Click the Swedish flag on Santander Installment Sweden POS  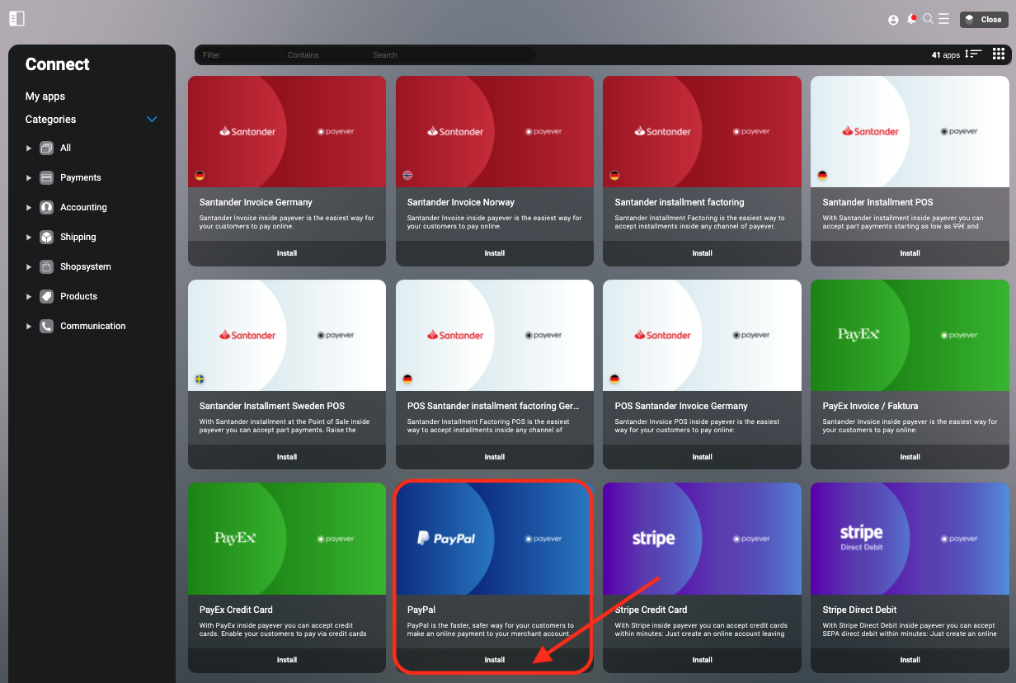[200, 379]
